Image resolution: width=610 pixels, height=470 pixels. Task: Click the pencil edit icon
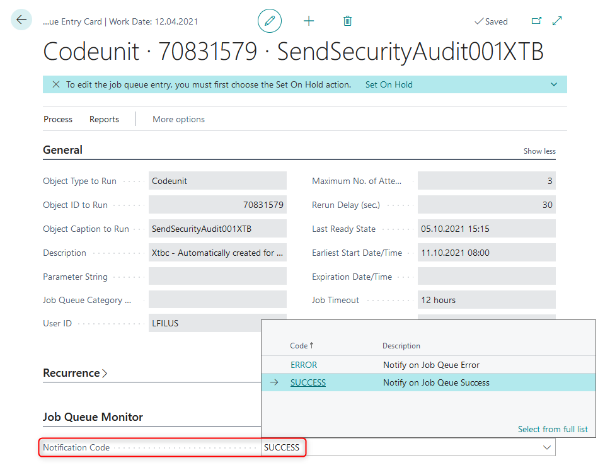[270, 21]
